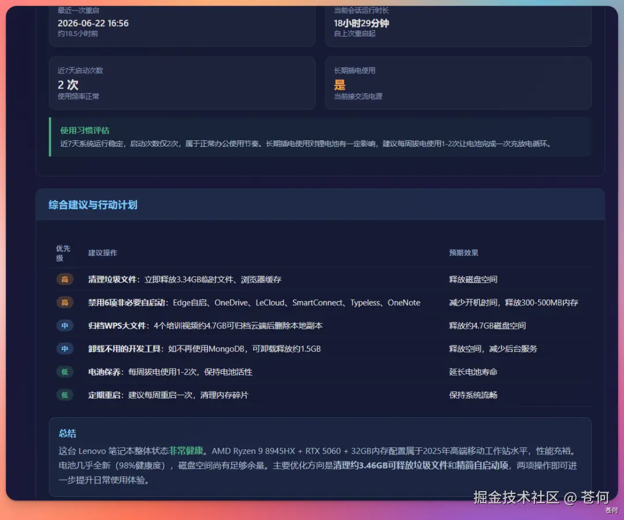
Task: Select the 卸载不用的开发工具 row title
Action: [124, 348]
